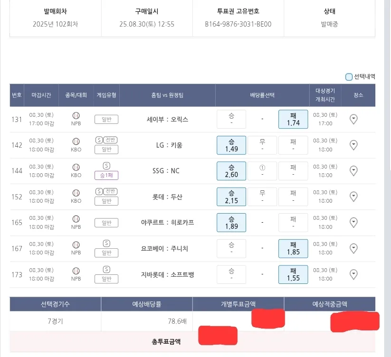Screen dimensions: 391x357
Task: Toggle 승 1.49 pick for LG : 키움
Action: 231,145
